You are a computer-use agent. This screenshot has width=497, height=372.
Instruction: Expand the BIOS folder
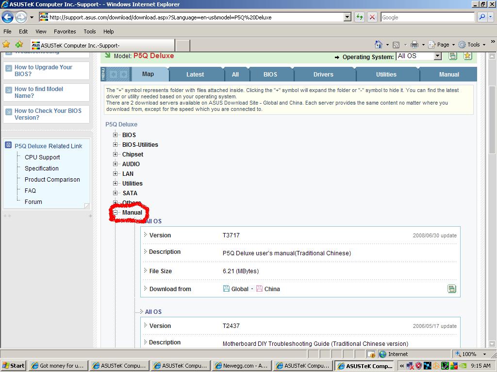pyautogui.click(x=116, y=135)
